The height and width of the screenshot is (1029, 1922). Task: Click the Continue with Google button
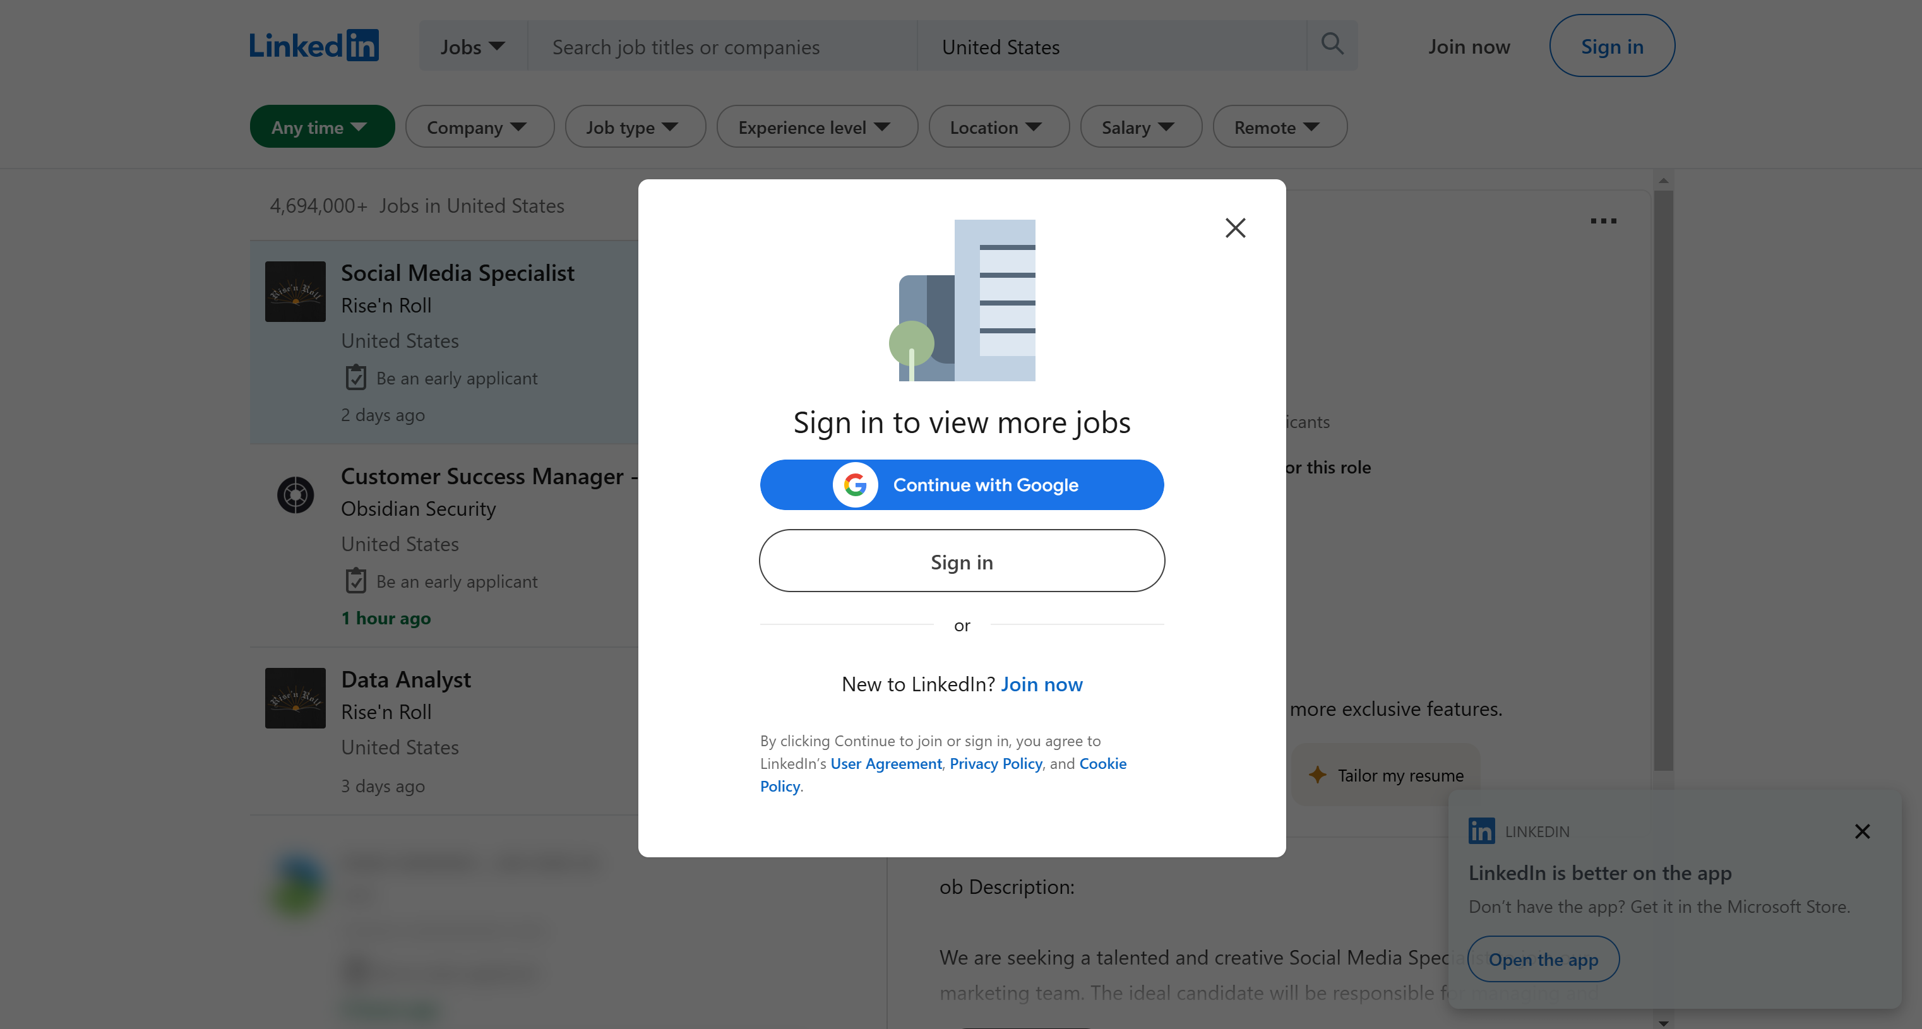[962, 484]
